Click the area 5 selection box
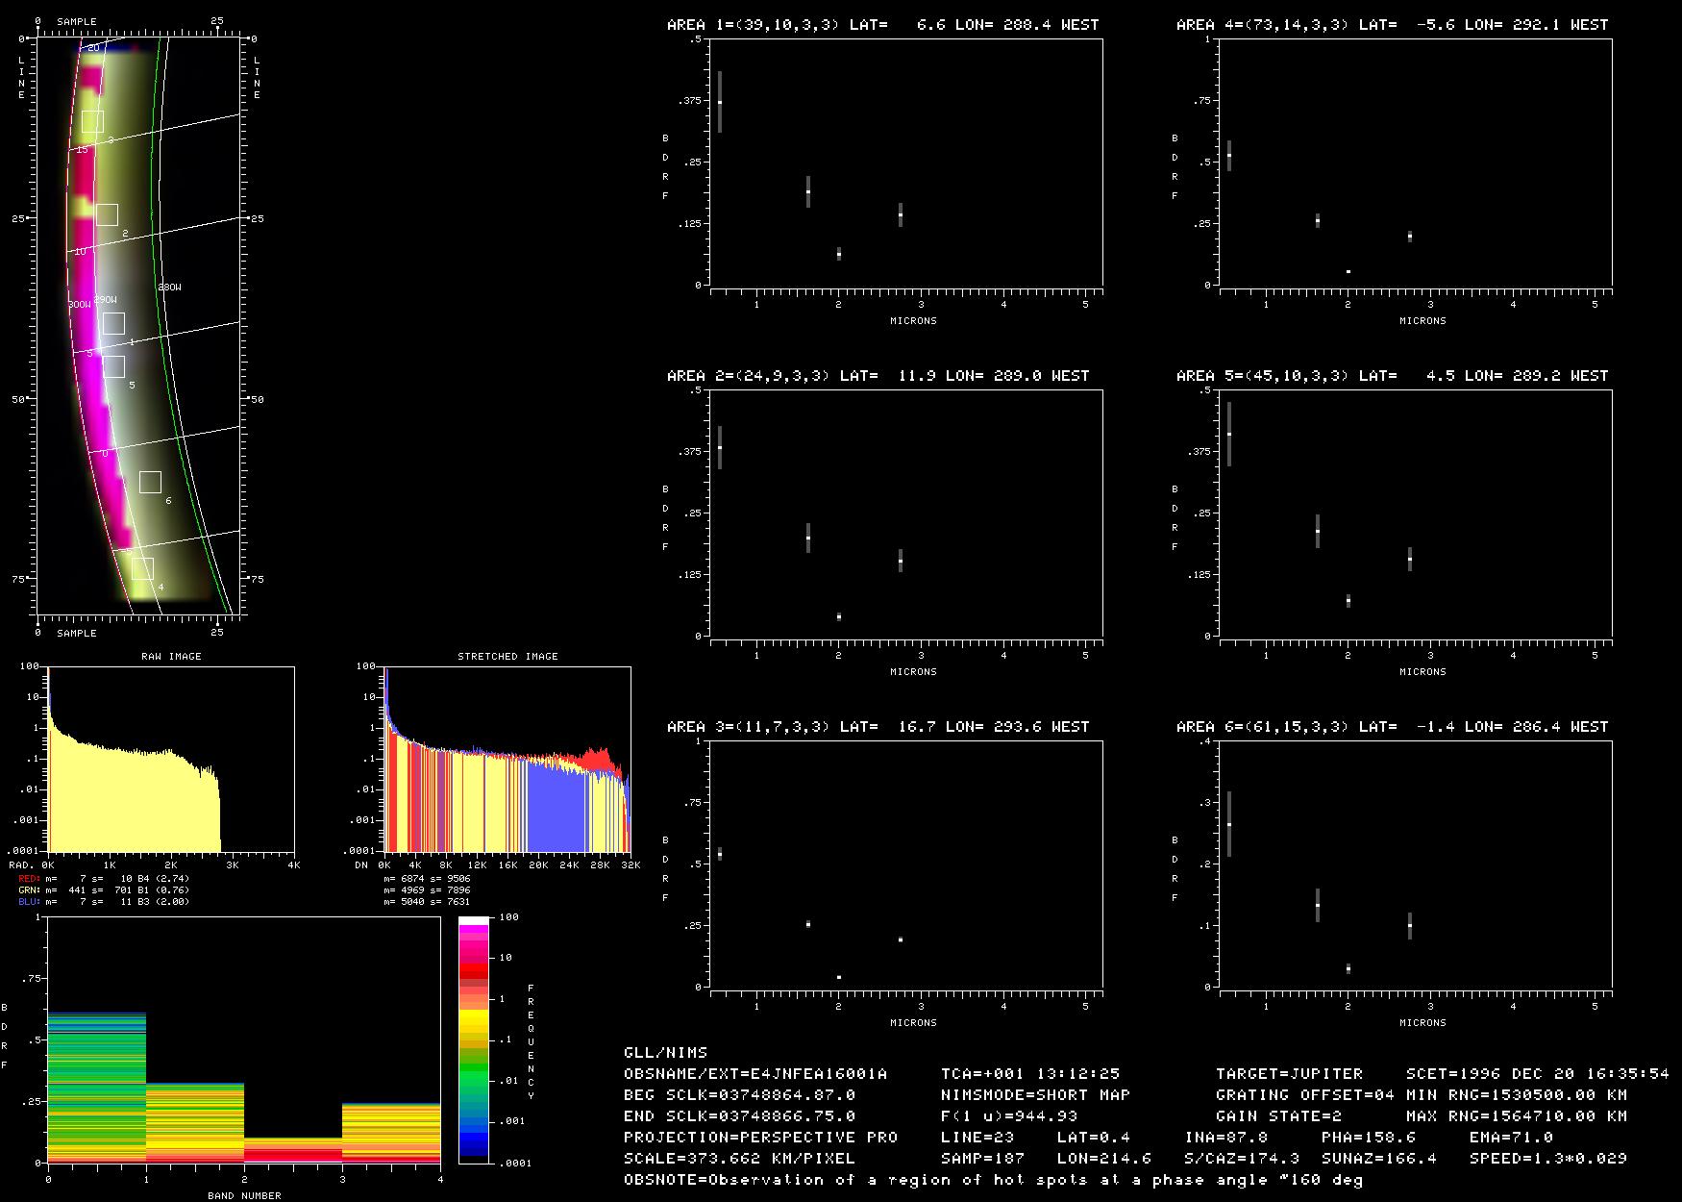Viewport: 1682px width, 1202px height. tap(113, 366)
